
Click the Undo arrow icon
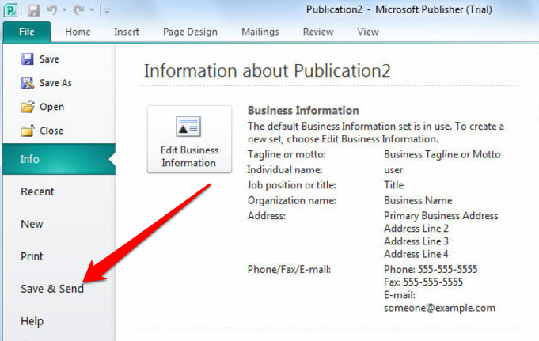pyautogui.click(x=52, y=10)
